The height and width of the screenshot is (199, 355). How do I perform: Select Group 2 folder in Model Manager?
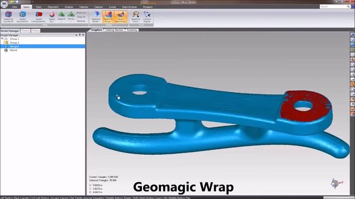pos(14,43)
